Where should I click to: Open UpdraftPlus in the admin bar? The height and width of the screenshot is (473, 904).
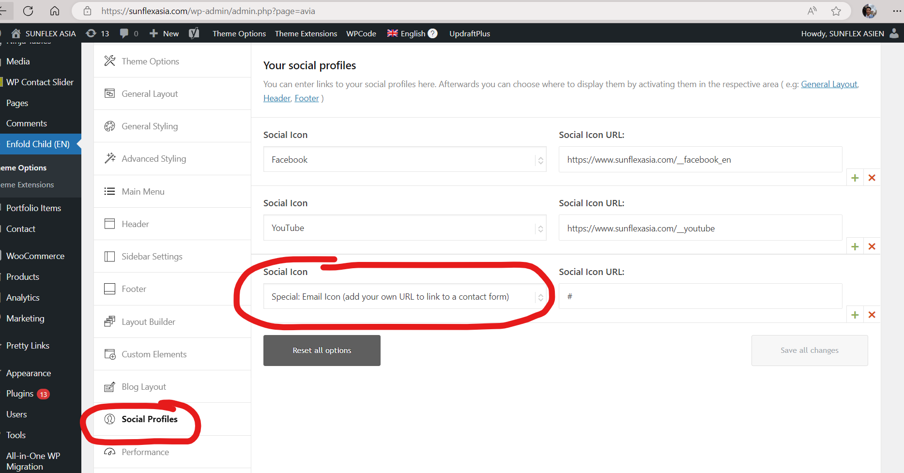(x=470, y=33)
